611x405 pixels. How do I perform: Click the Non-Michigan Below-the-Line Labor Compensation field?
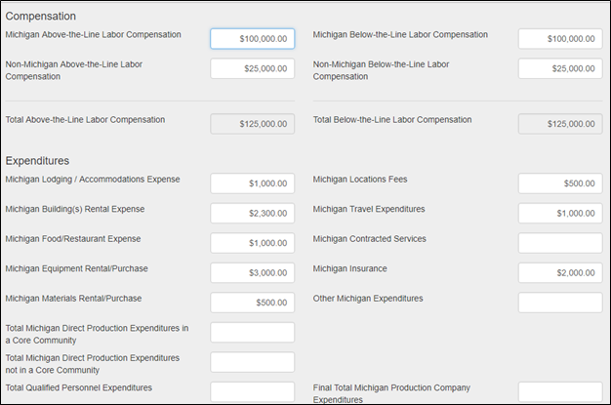[x=559, y=68]
